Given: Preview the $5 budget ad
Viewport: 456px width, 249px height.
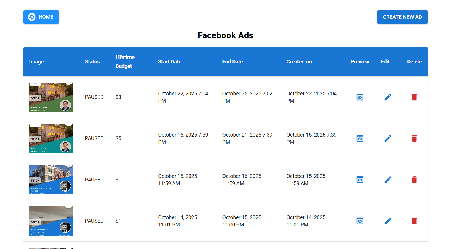Looking at the screenshot, I should coord(360,138).
